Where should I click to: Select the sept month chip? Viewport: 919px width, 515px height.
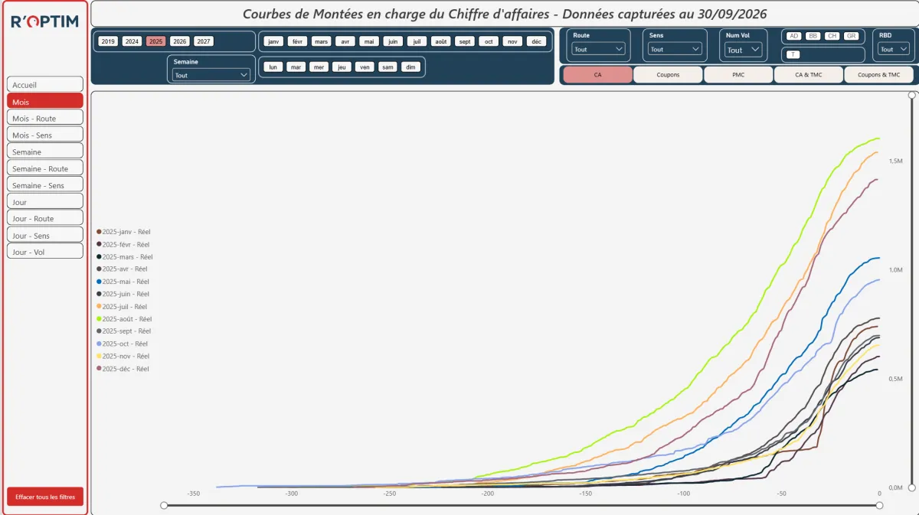465,41
